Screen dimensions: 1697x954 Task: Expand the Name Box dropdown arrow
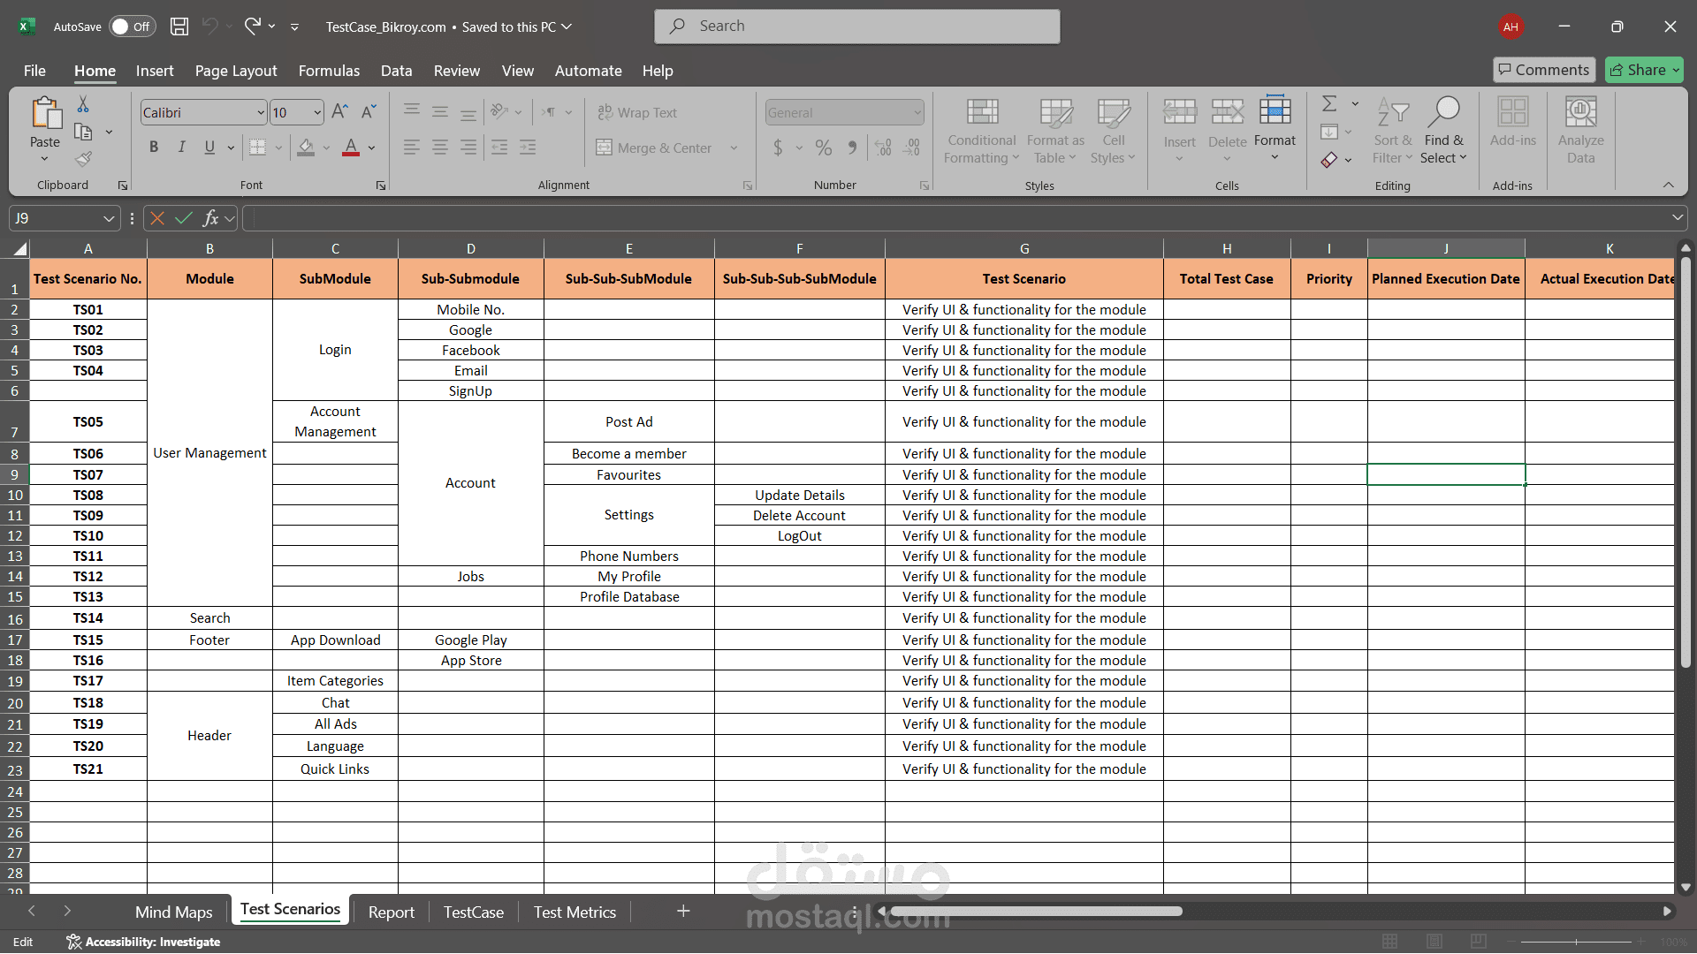point(109,218)
